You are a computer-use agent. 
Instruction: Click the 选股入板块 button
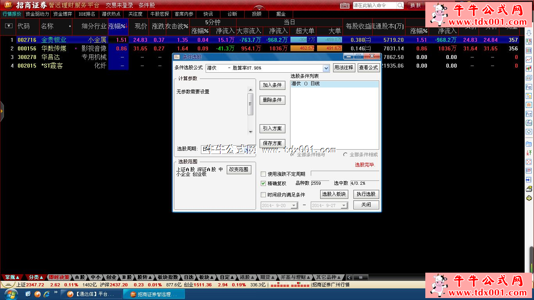(334, 194)
